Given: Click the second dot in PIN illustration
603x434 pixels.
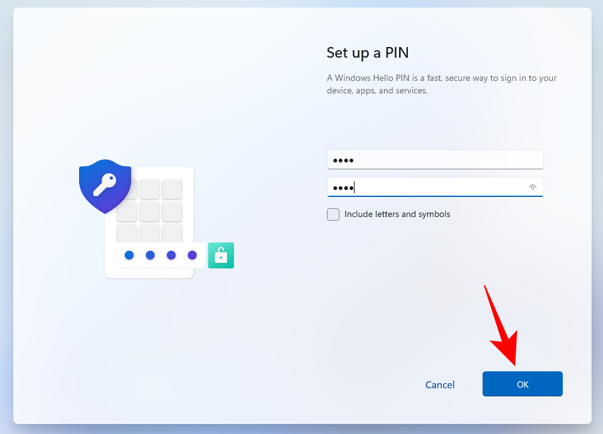Looking at the screenshot, I should tap(151, 255).
